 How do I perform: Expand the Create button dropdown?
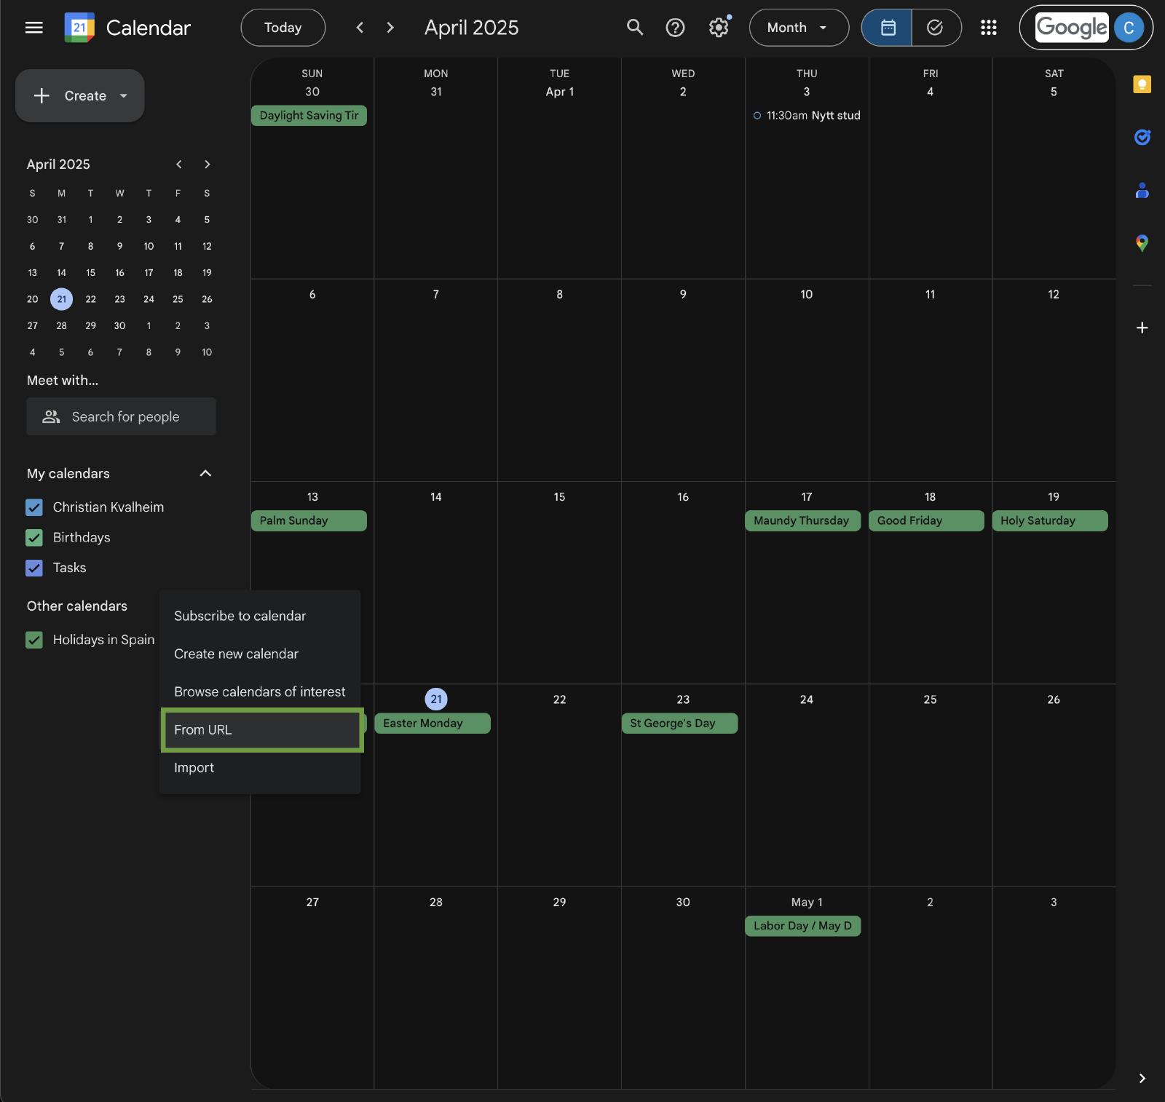(x=124, y=96)
